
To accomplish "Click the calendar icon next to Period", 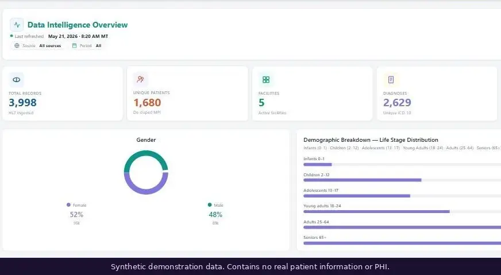I will pos(75,46).
